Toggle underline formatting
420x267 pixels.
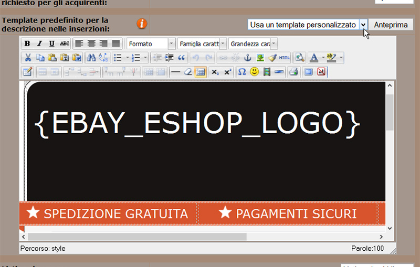pos(51,44)
